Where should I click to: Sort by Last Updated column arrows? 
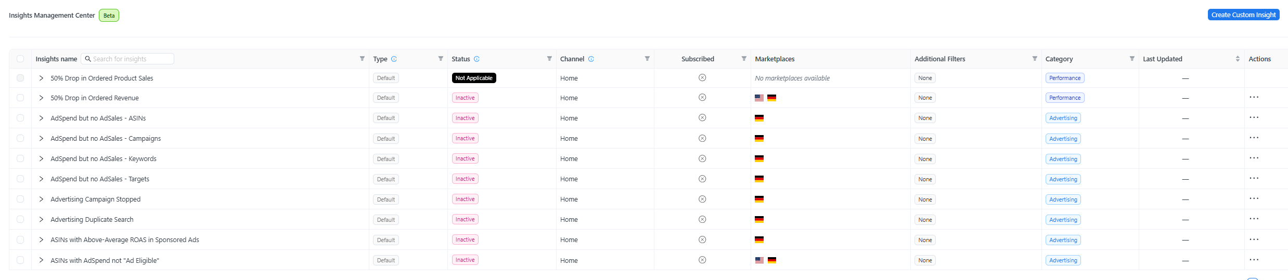[x=1238, y=59]
